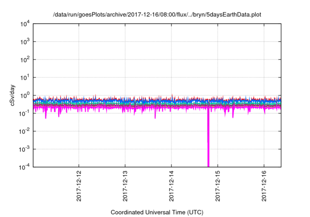
Task: Click the 10^1 y-axis tick label
Action: [25, 77]
